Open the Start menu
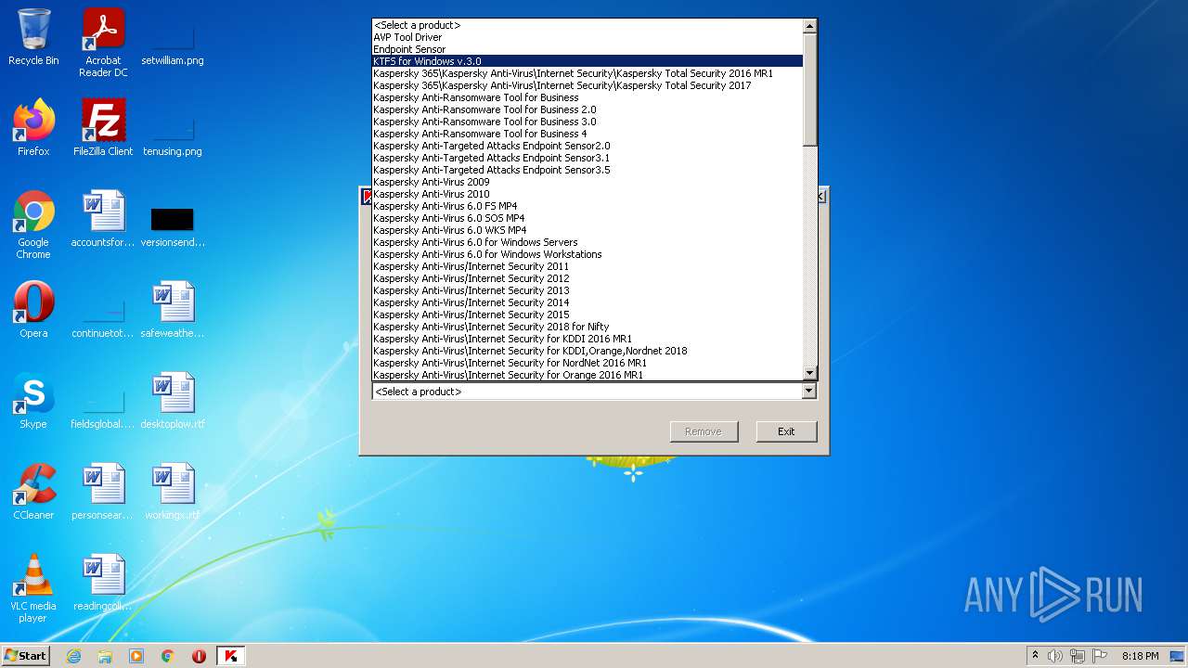This screenshot has width=1188, height=668. [x=26, y=656]
